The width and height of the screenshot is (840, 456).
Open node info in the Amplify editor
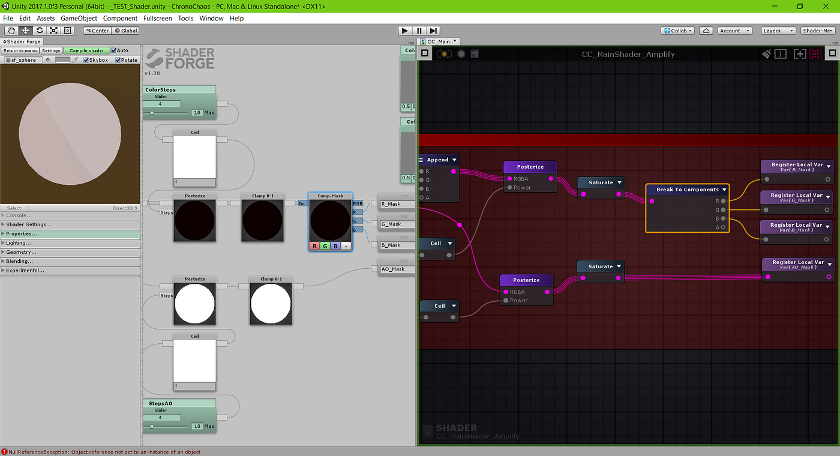point(781,53)
